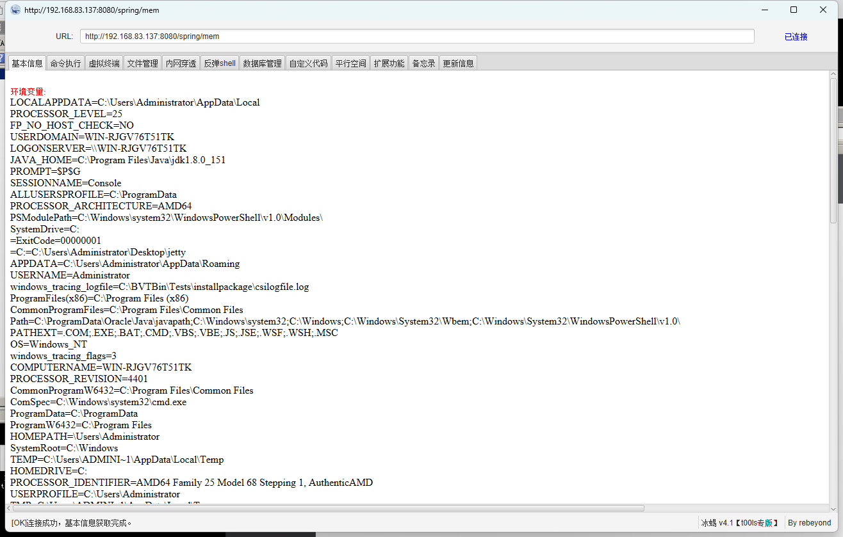843x537 pixels.
Task: Open the 数据库管理 tab
Action: tap(262, 63)
